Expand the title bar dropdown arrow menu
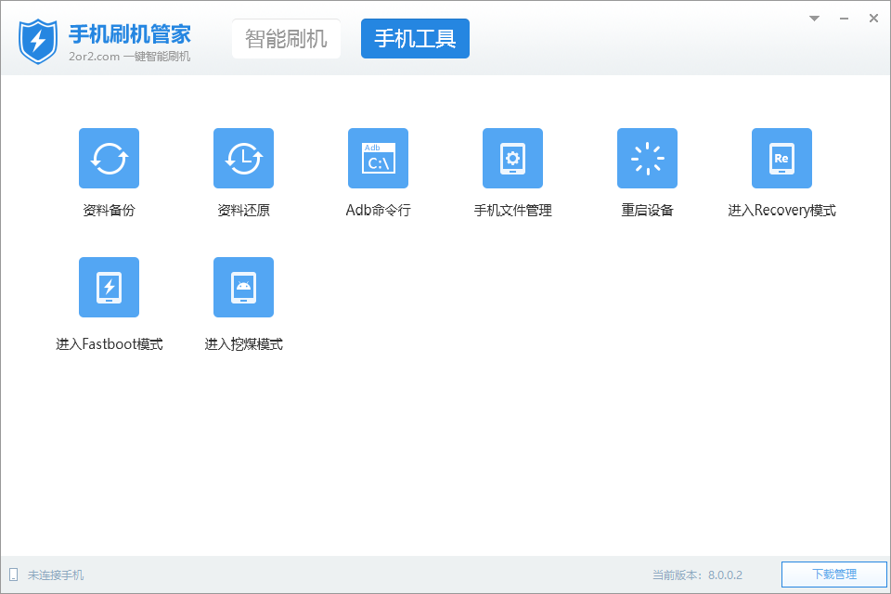 [814, 19]
